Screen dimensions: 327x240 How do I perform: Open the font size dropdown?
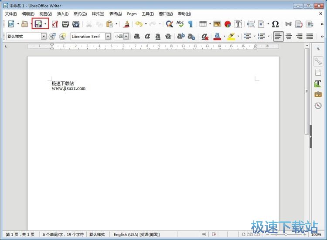point(126,37)
